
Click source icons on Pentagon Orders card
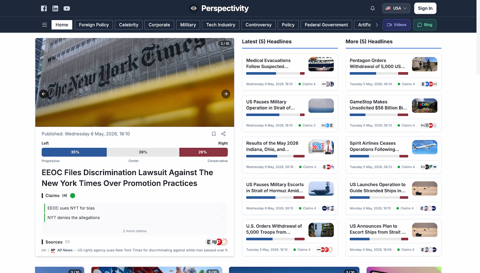[429, 84]
